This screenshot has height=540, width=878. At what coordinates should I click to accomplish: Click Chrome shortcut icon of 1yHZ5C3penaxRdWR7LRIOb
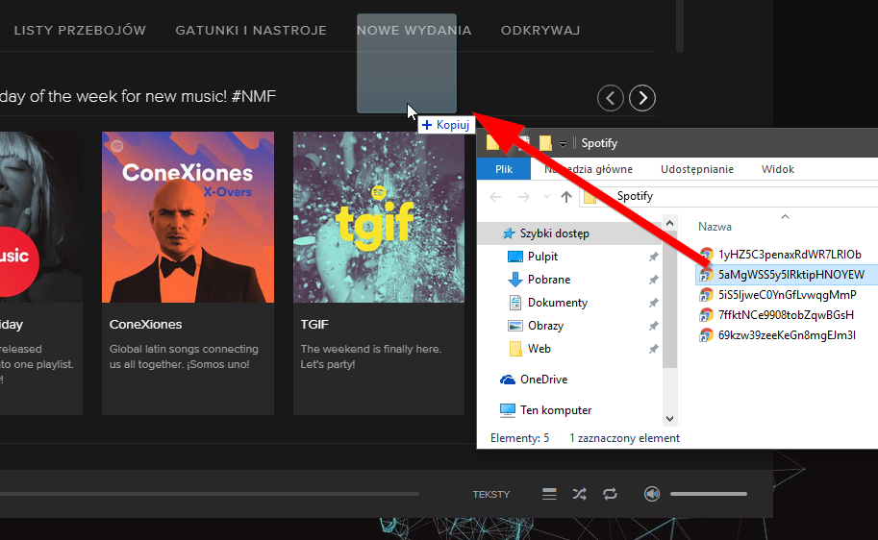coord(707,255)
